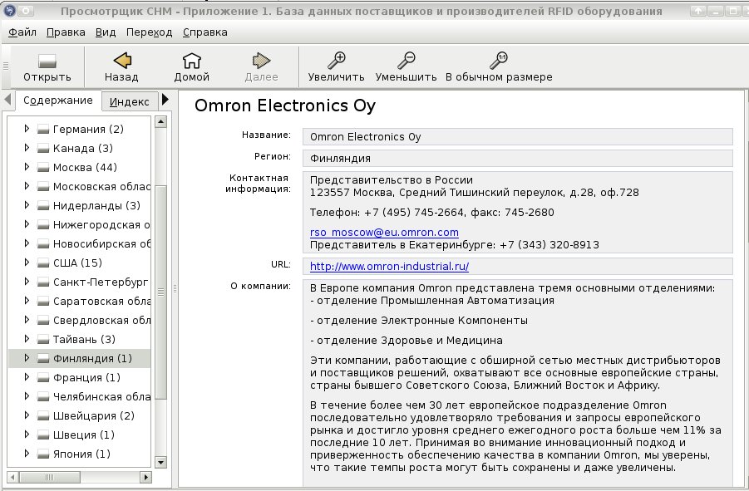Click the book icon beside Канада (3)

(43, 149)
